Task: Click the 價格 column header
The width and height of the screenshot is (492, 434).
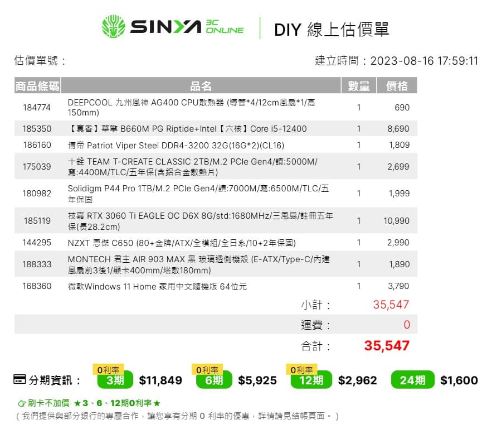Action: coord(397,85)
